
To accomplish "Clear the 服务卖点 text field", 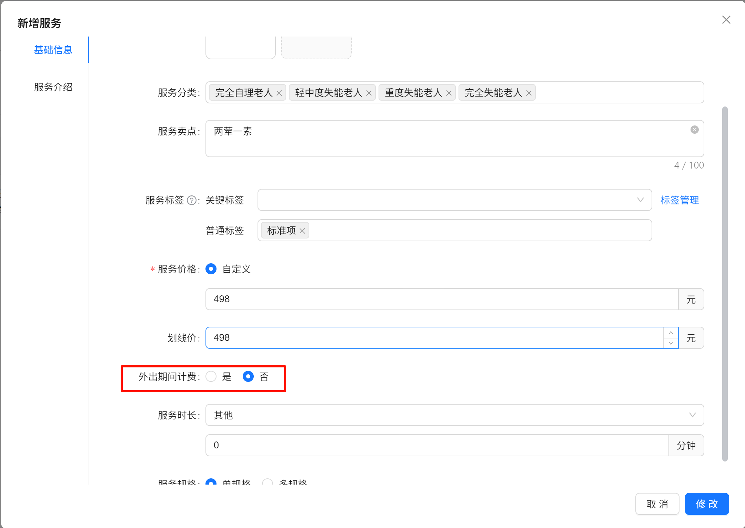I will click(694, 130).
